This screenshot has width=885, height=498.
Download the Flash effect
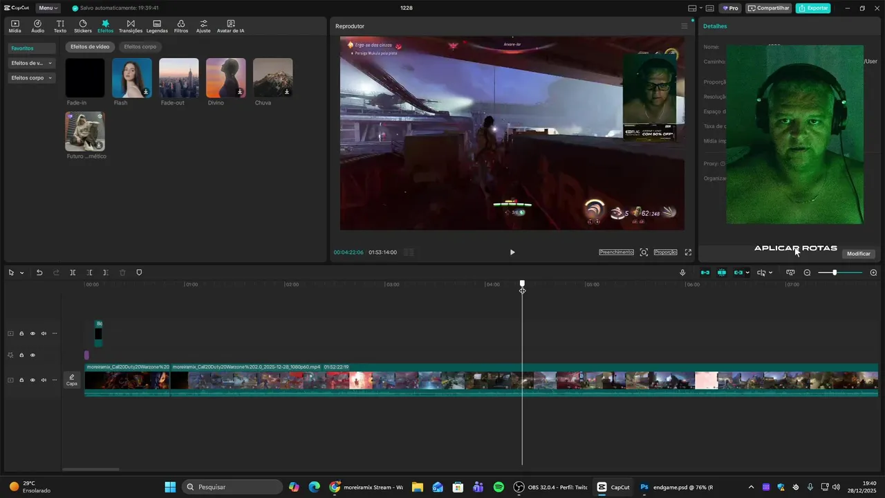click(x=146, y=92)
